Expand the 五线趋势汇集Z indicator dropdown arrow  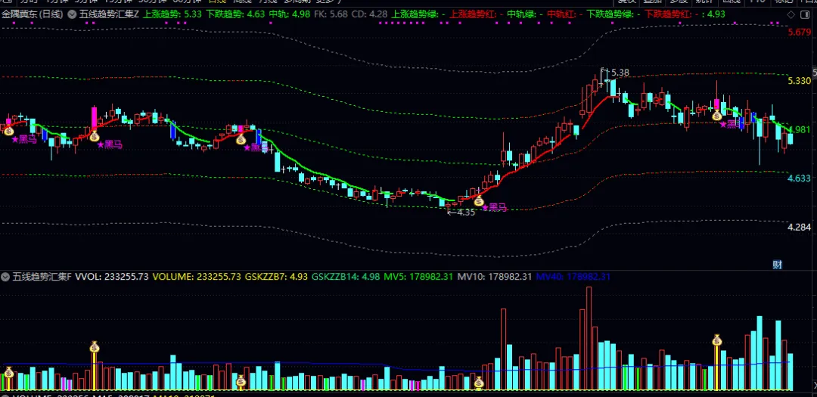71,14
